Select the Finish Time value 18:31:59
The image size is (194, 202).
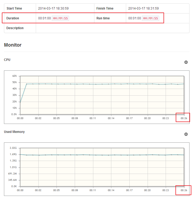(143, 8)
